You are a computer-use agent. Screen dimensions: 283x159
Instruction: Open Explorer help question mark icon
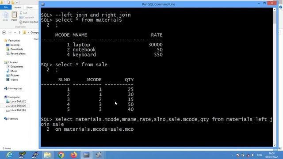pyautogui.click(x=281, y=7)
